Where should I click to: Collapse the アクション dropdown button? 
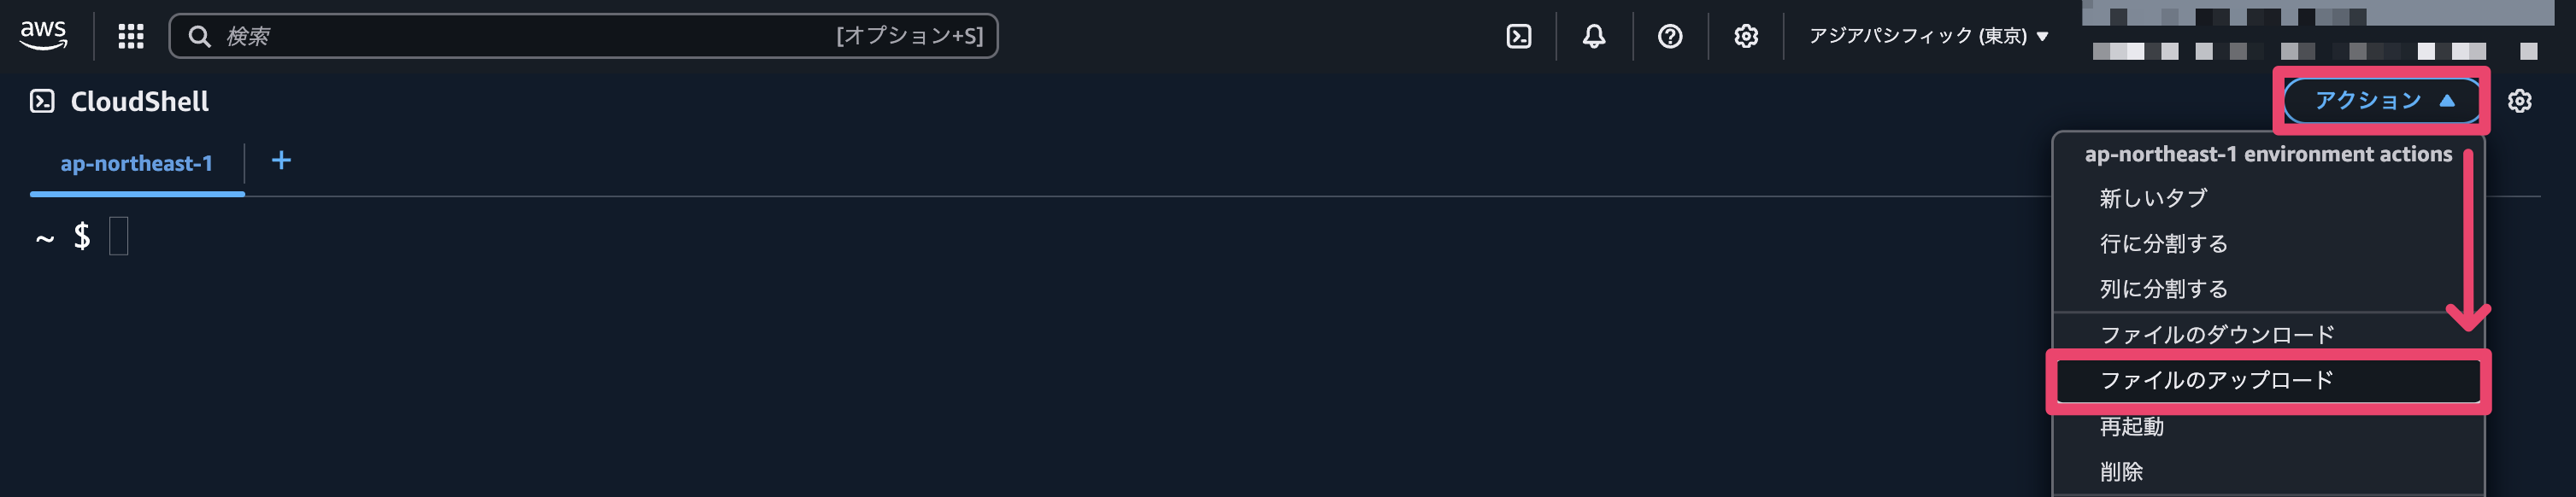(x=2383, y=101)
